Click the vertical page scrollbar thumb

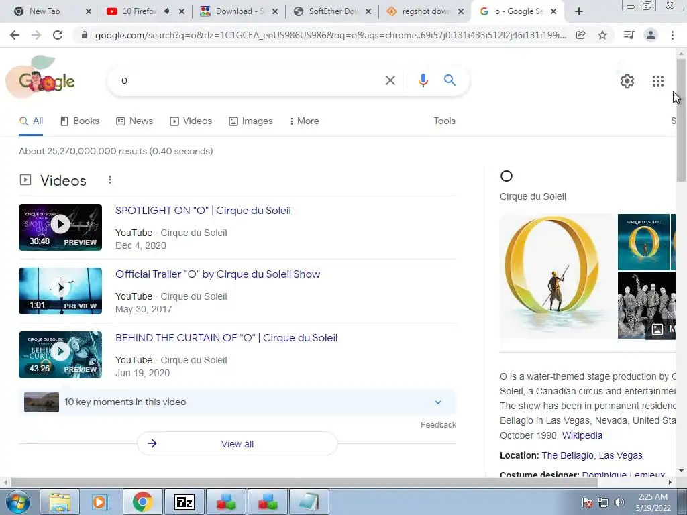(x=681, y=120)
